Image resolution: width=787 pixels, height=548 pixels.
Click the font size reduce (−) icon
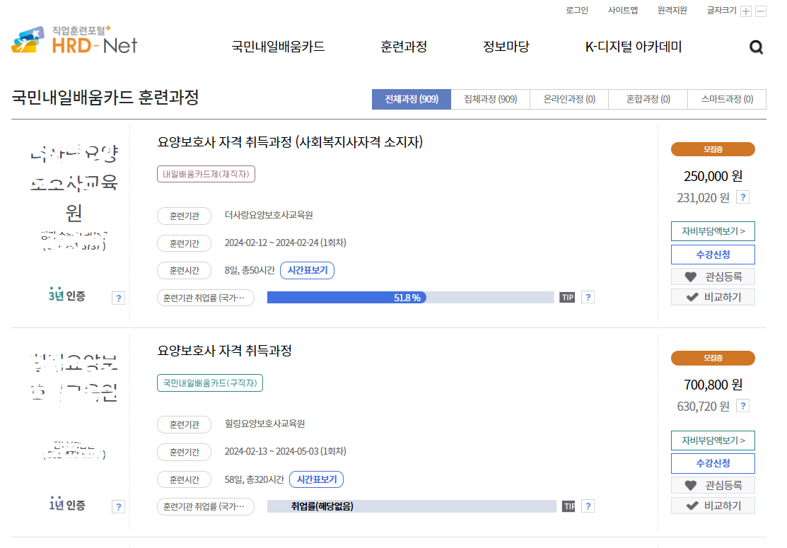762,11
